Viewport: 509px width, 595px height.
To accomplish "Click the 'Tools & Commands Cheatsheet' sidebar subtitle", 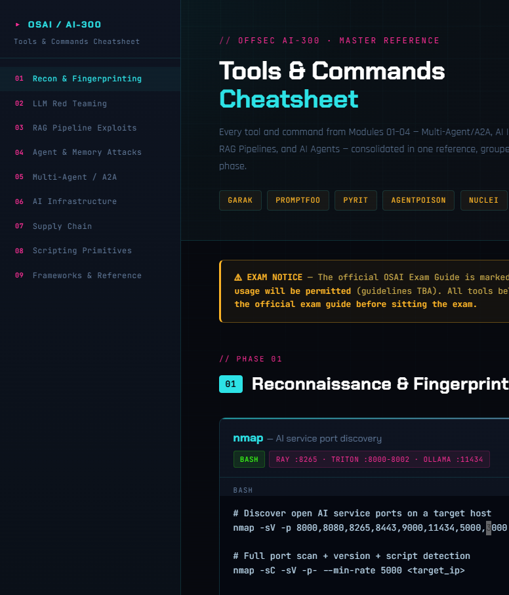I will click(77, 42).
